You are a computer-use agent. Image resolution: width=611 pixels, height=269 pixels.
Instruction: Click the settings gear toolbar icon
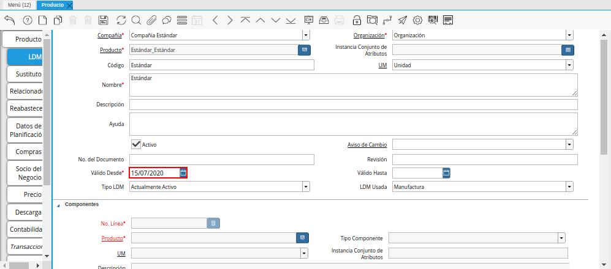point(417,20)
